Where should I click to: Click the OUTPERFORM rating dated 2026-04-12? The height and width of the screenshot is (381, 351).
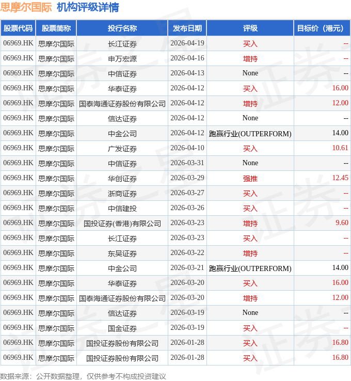[x=250, y=134]
